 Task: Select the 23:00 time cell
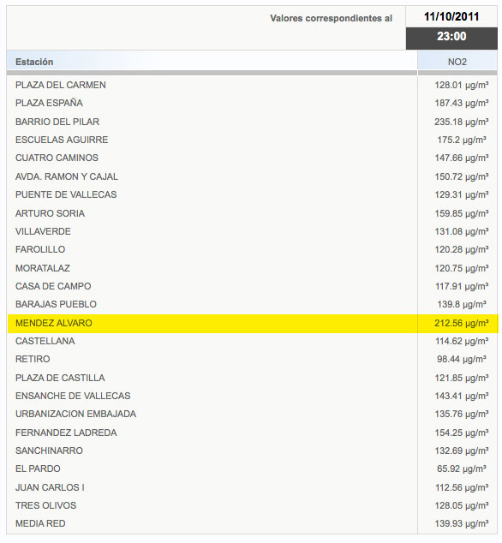[x=451, y=37]
